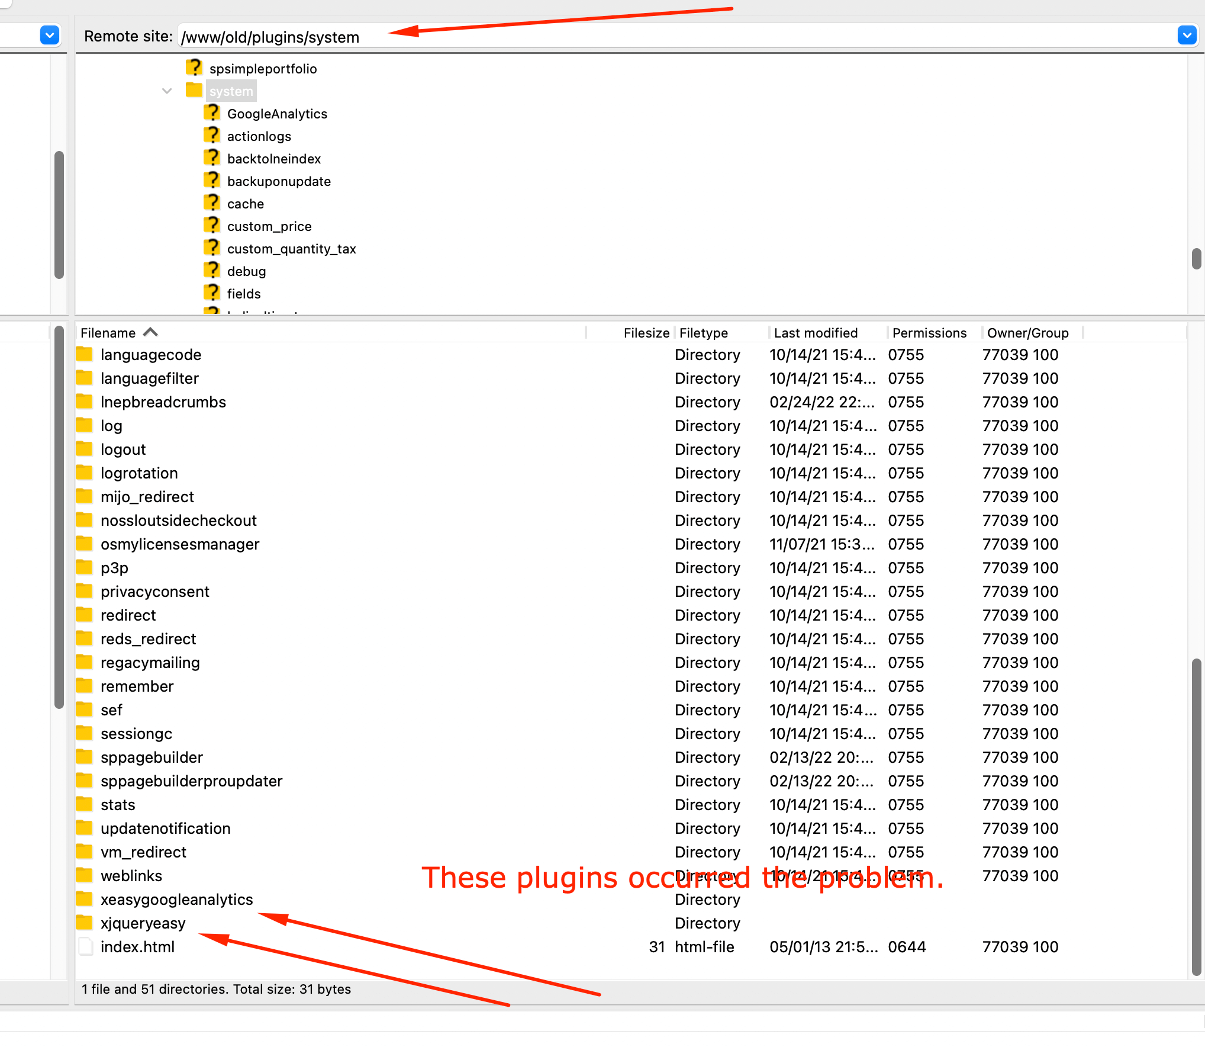Select the xeasygoogleanalytics directory
This screenshot has height=1047, width=1205.
click(x=176, y=899)
